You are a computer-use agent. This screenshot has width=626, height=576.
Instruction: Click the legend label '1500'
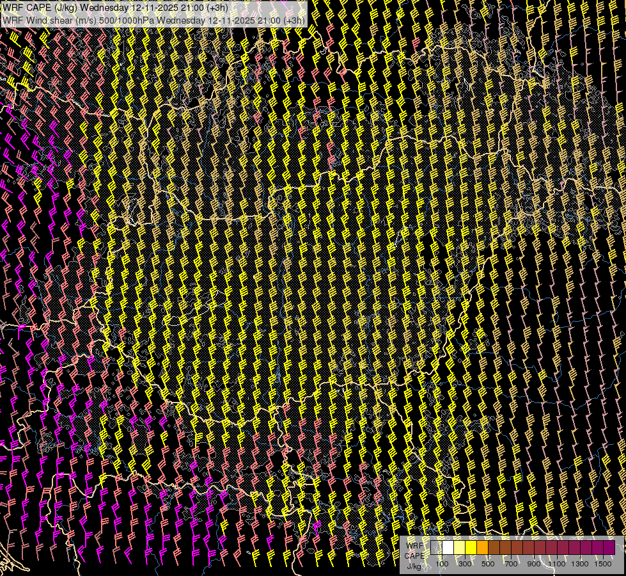603,564
